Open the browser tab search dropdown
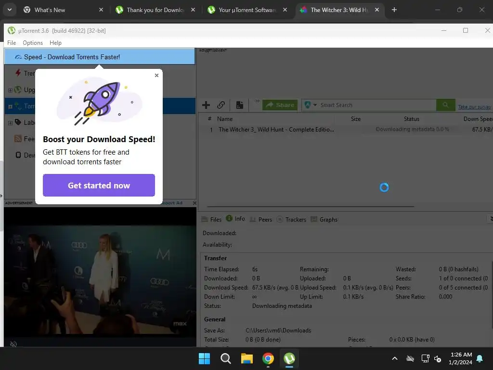Image resolution: width=493 pixels, height=370 pixels. coord(10,10)
